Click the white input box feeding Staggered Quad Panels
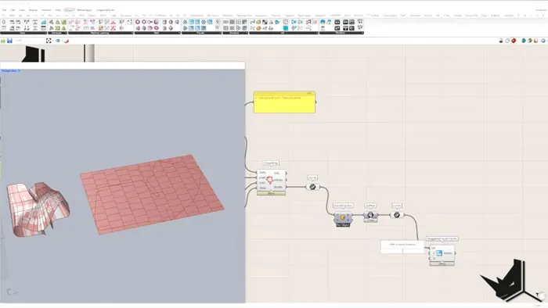The image size is (548, 308). 402,247
